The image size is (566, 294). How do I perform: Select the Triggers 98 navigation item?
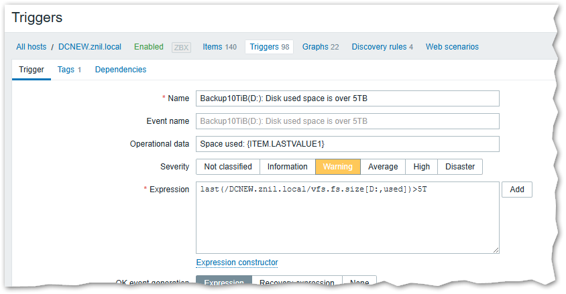click(269, 47)
